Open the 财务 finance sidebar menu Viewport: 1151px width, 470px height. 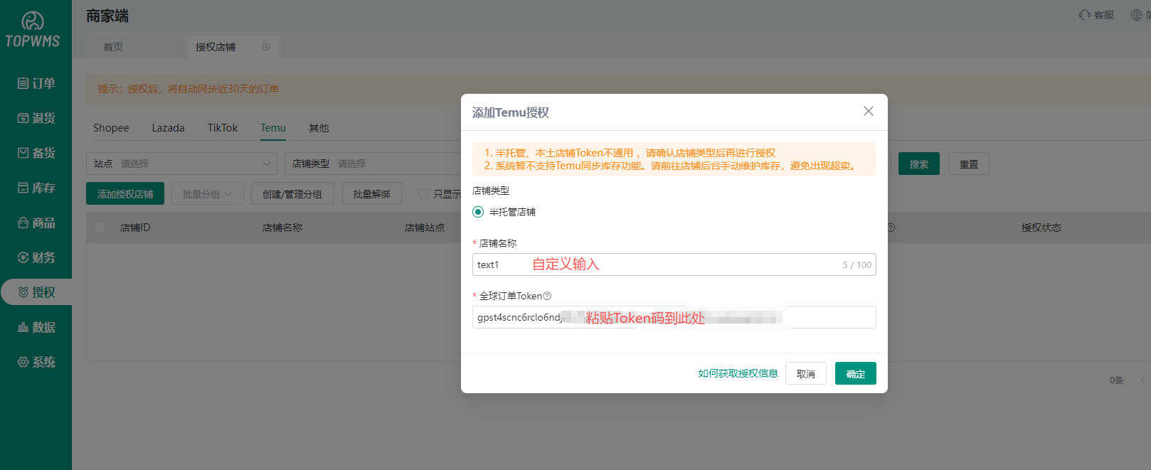(x=36, y=257)
